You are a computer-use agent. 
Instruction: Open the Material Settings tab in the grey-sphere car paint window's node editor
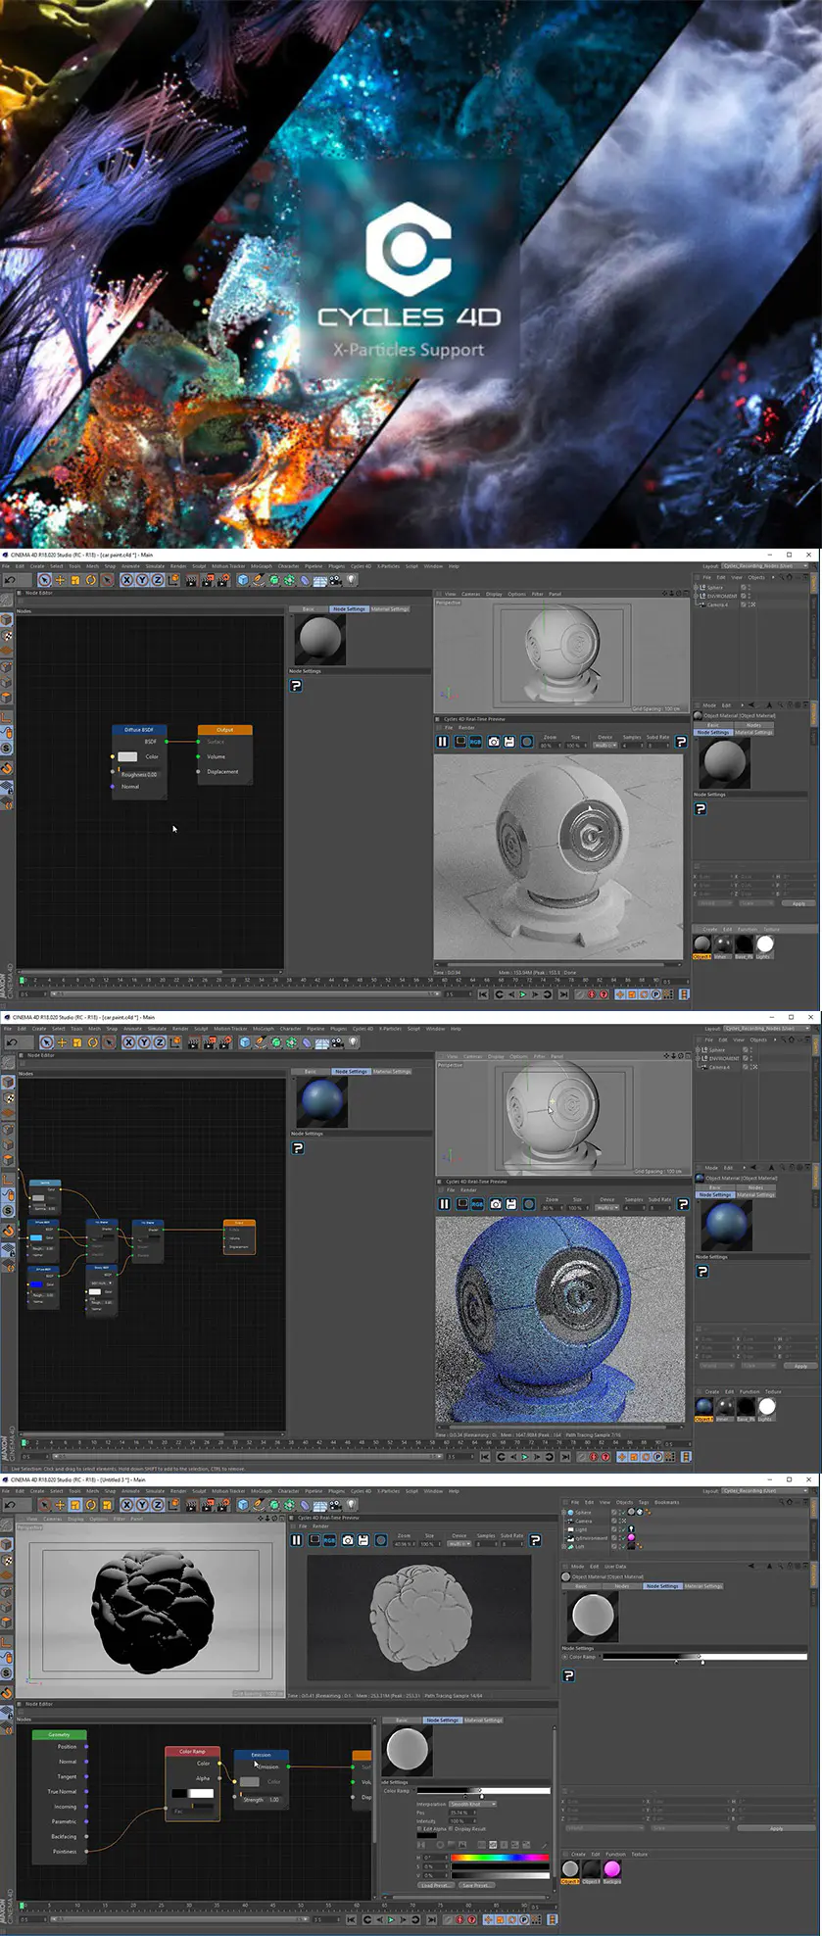tap(390, 609)
